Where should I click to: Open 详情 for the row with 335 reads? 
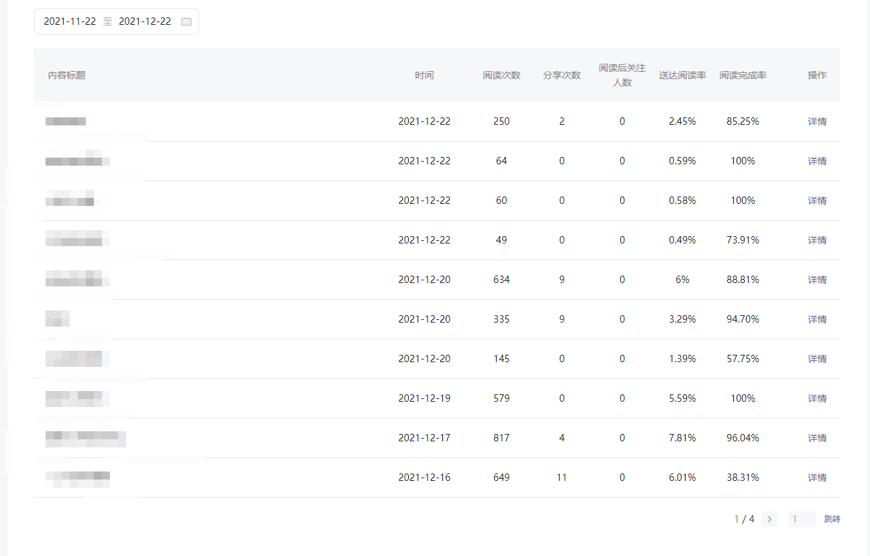point(817,319)
